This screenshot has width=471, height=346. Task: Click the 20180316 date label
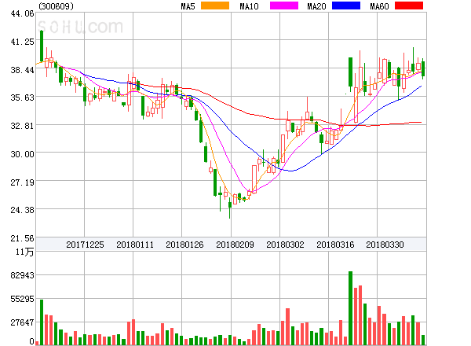[335, 245]
